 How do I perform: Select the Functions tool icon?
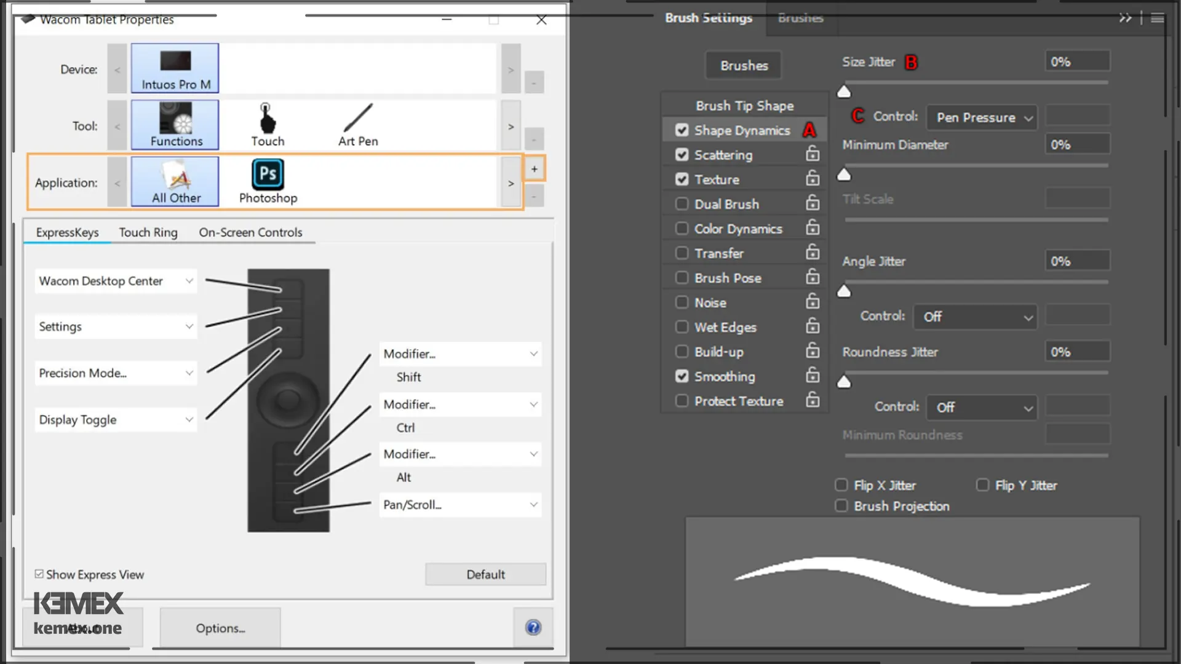(x=176, y=125)
